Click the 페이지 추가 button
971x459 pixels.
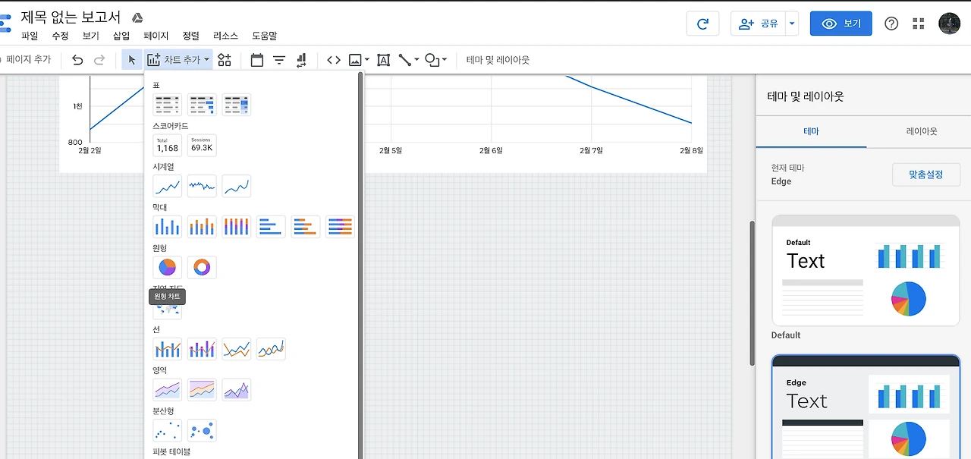[26, 59]
